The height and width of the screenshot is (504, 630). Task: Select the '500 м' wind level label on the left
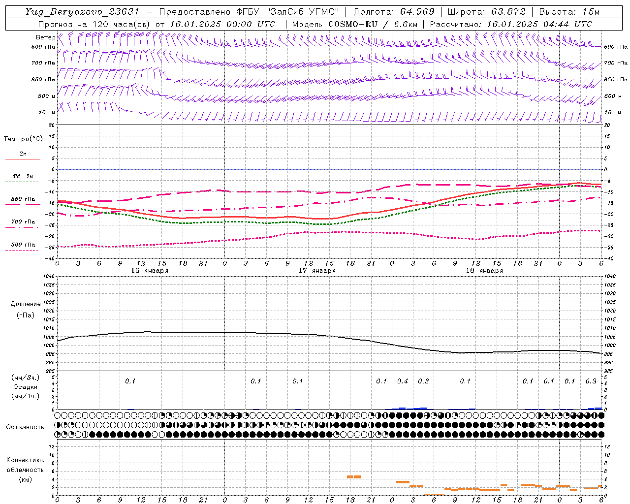point(47,96)
